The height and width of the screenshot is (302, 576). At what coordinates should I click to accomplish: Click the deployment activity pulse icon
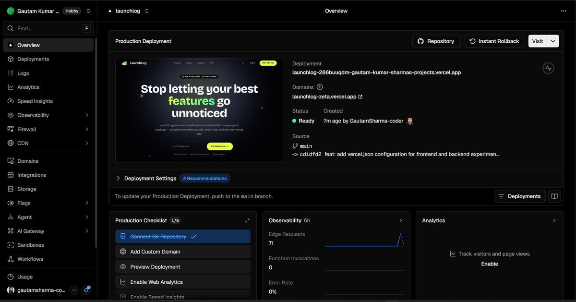pos(548,68)
